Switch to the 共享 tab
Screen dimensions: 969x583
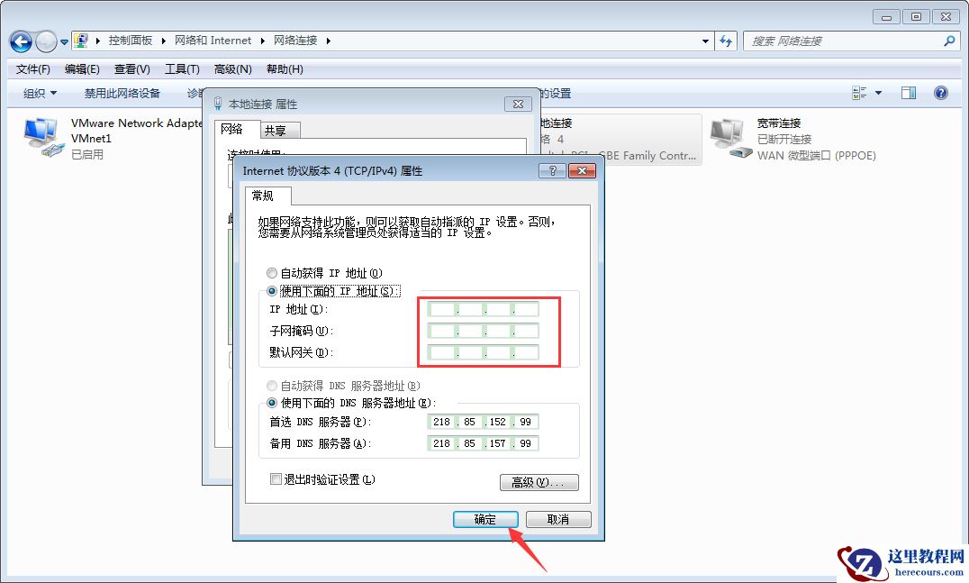278,129
